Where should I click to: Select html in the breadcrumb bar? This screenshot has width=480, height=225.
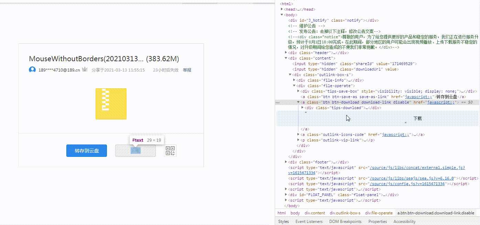282,213
